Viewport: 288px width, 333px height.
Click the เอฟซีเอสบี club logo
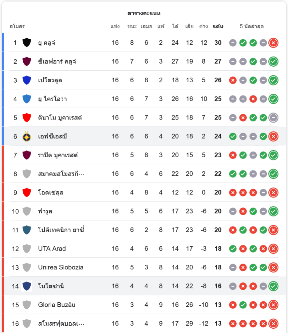tap(27, 136)
